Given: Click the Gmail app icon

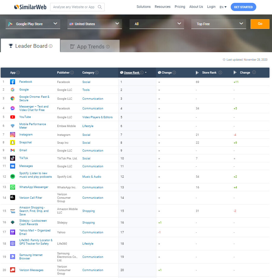Looking at the screenshot, I should (x=12, y=150).
